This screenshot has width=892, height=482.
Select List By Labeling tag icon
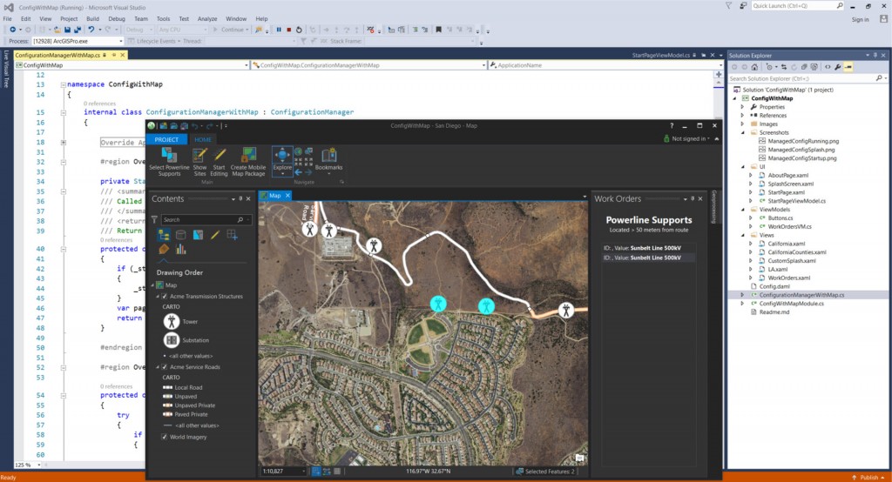pyautogui.click(x=164, y=249)
